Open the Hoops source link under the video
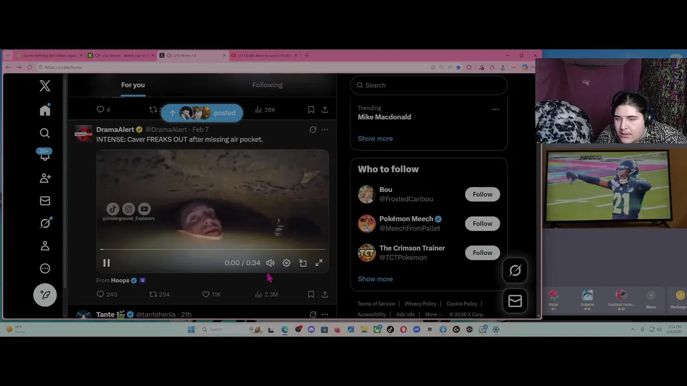The width and height of the screenshot is (687, 386). coord(120,280)
